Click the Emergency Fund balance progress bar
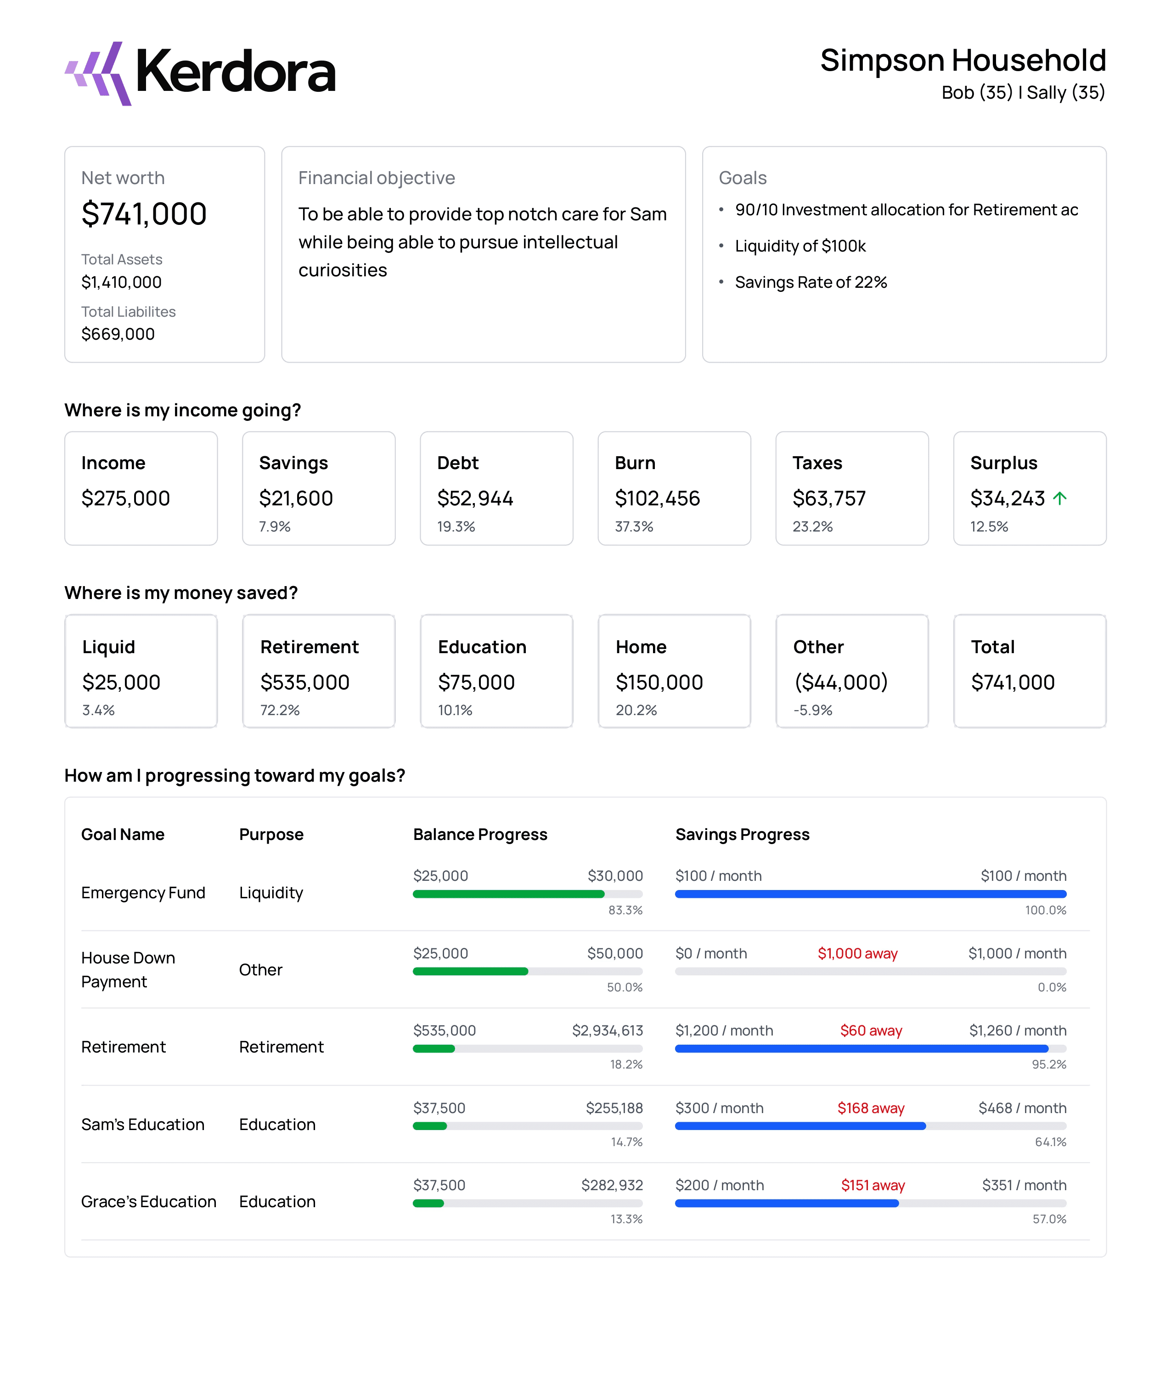This screenshot has width=1171, height=1377. 527,894
